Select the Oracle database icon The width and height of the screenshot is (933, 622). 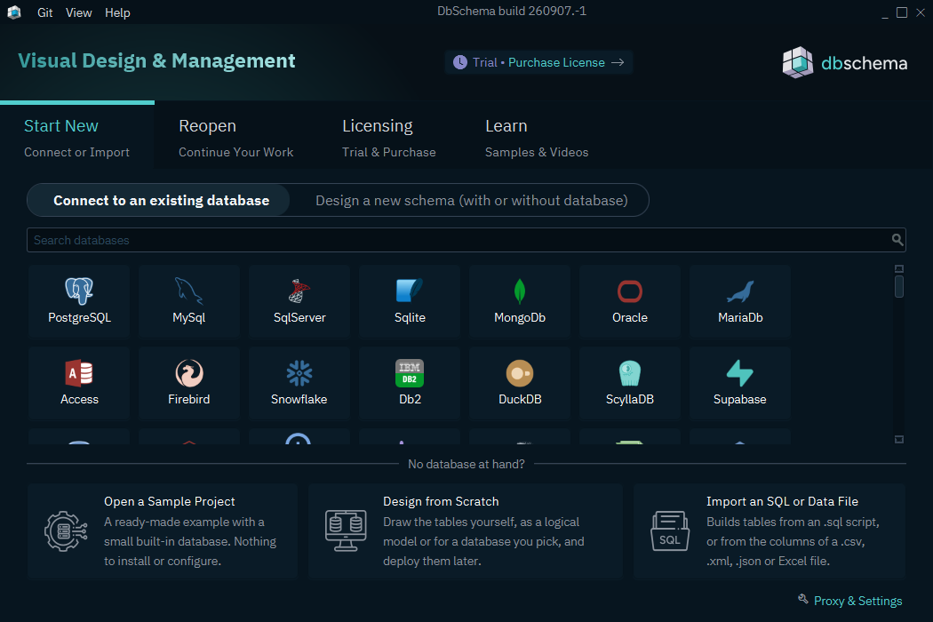(x=629, y=291)
